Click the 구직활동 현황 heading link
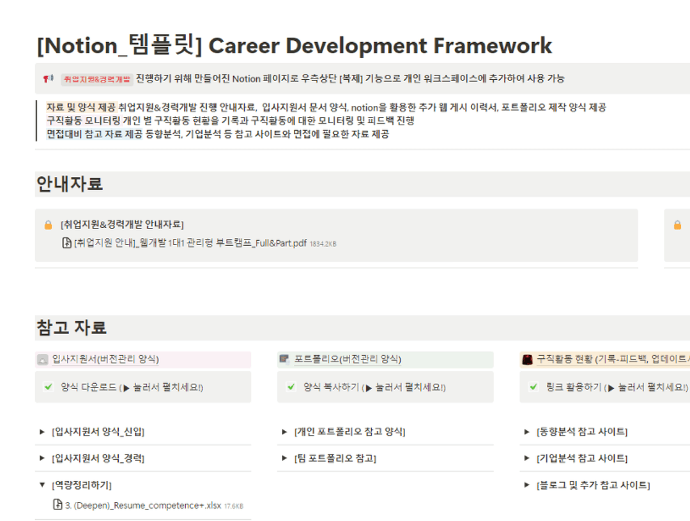This screenshot has height=521, width=690. click(613, 359)
